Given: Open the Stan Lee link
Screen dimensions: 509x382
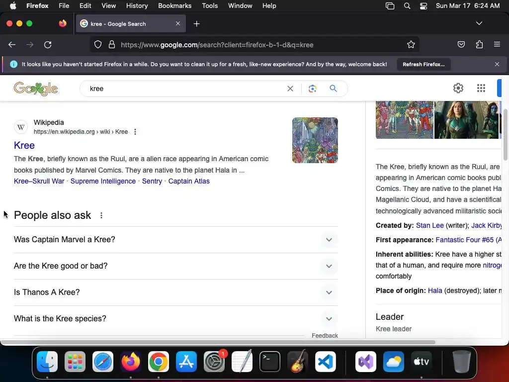Looking at the screenshot, I should click(x=430, y=225).
